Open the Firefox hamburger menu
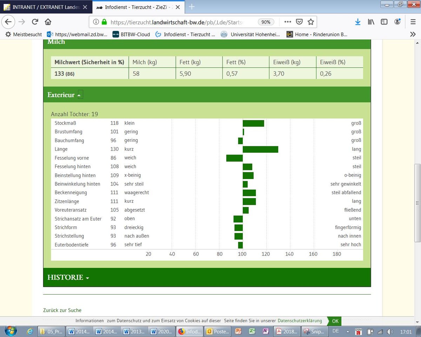The image size is (421, 337). (x=413, y=22)
